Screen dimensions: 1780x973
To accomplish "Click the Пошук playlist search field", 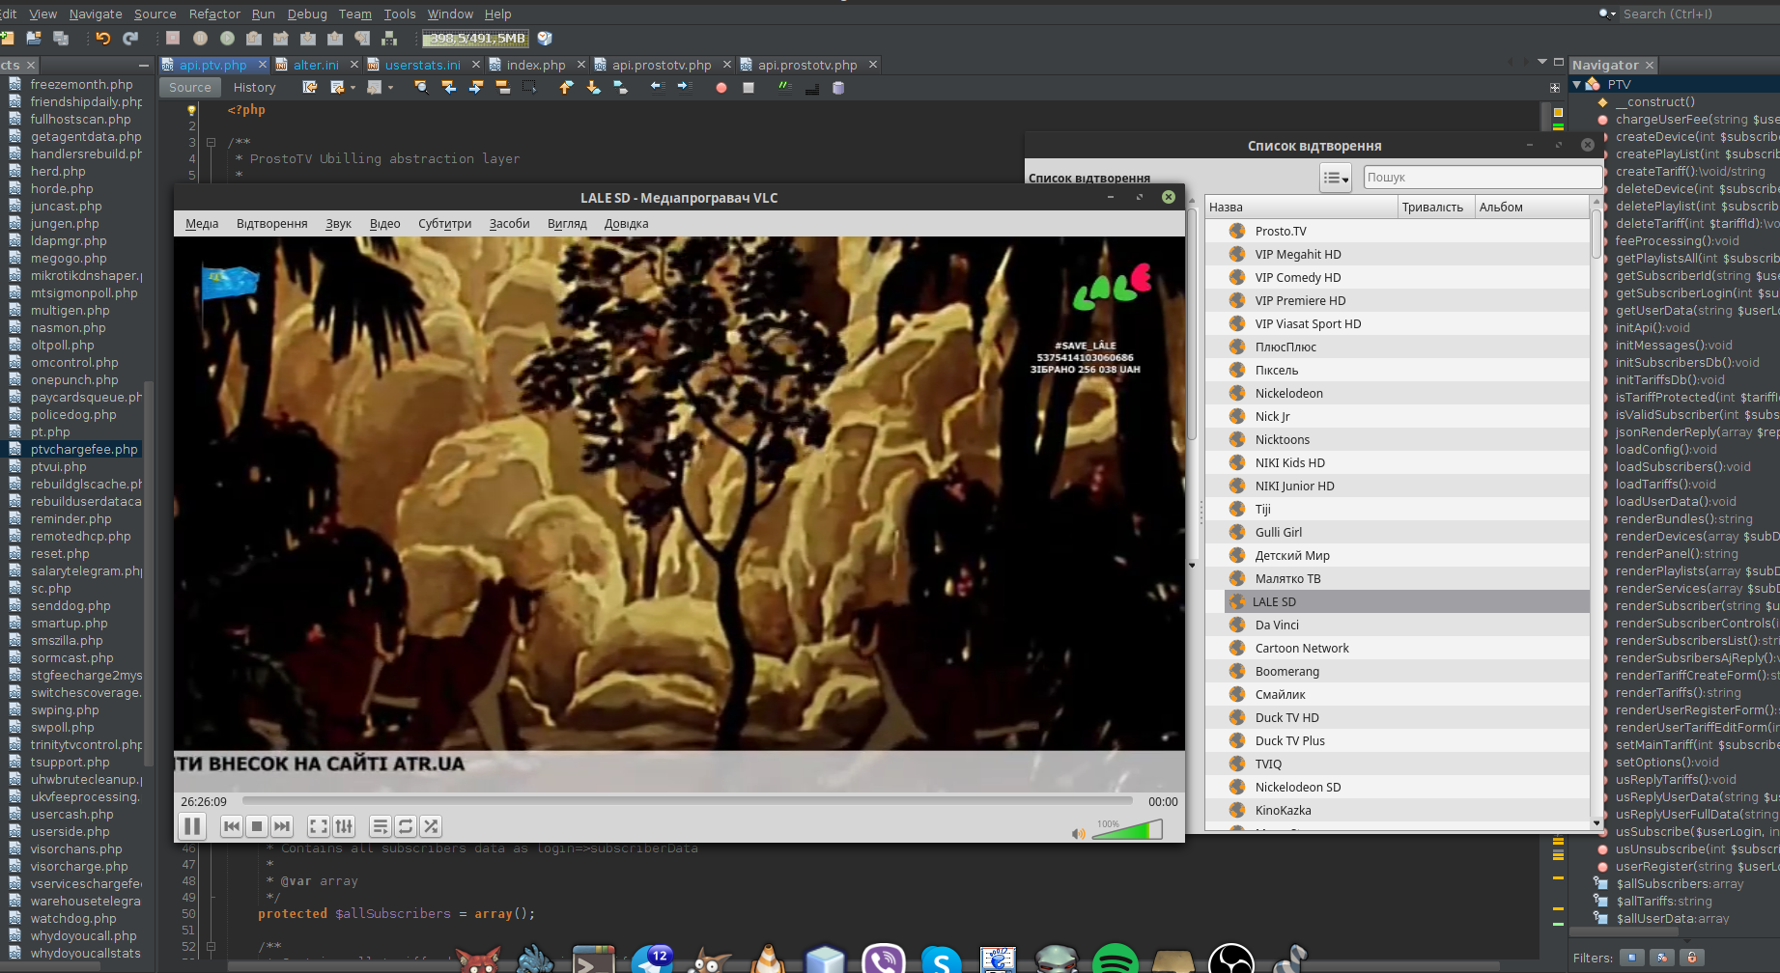I will coord(1482,178).
